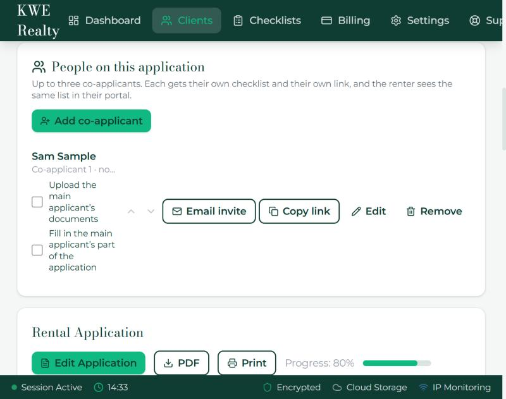Move Sam Sample up with chevron

[x=131, y=212]
